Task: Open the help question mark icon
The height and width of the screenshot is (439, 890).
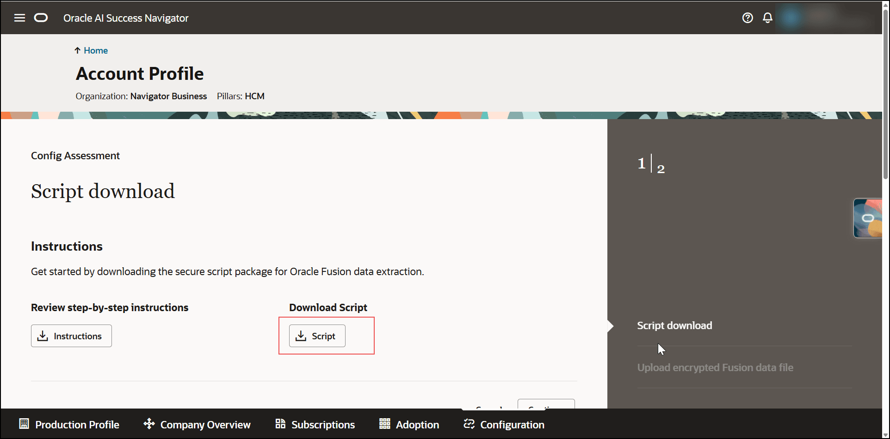Action: pos(748,18)
